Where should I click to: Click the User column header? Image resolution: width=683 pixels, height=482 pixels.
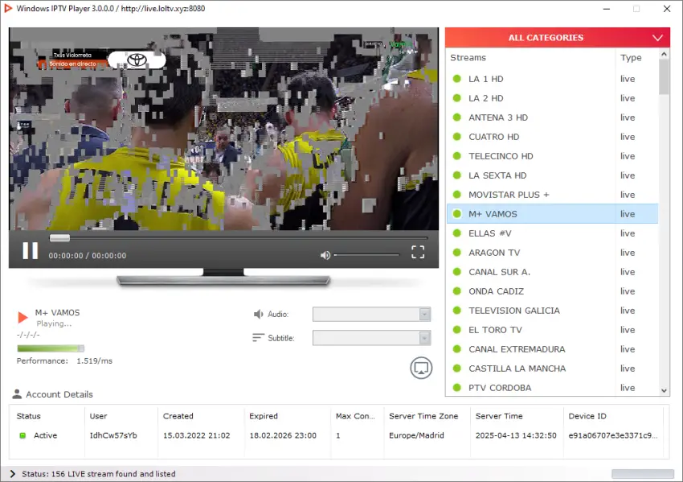tap(98, 416)
